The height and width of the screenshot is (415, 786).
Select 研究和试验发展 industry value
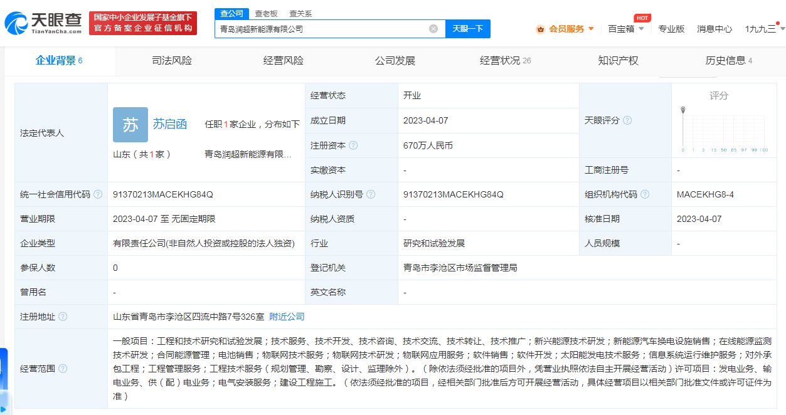[x=434, y=243]
